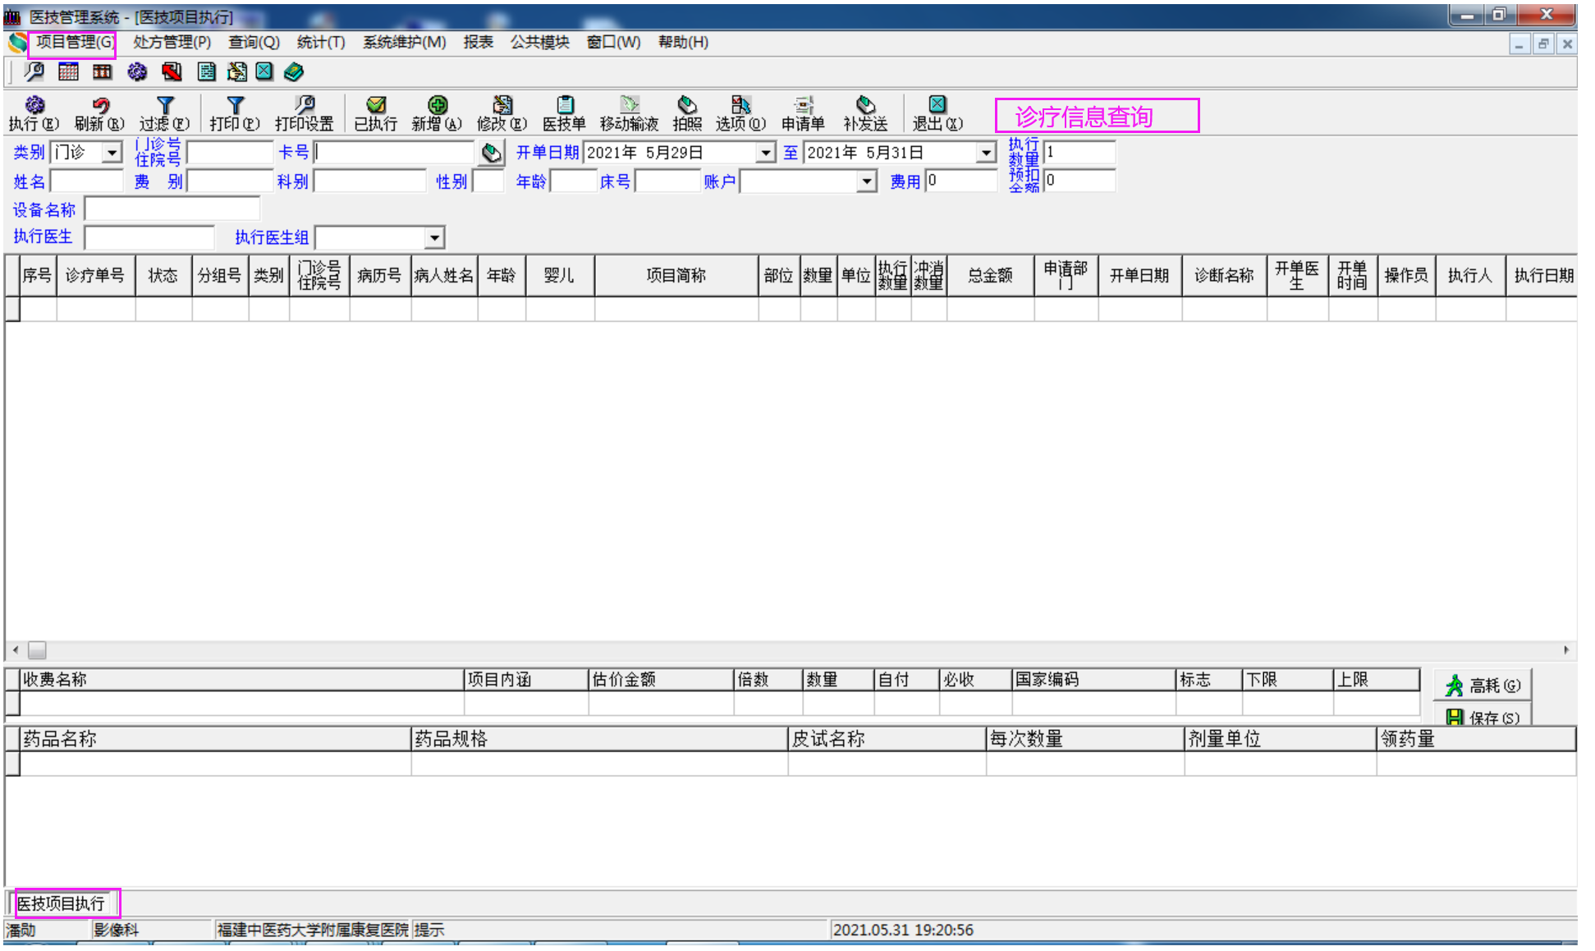Click the 刷新(R) refresh icon
Image resolution: width=1595 pixels, height=951 pixels.
click(99, 113)
